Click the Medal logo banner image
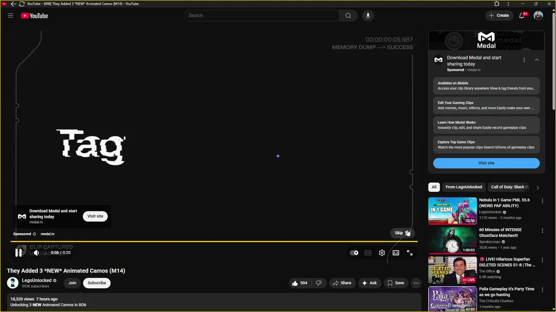 tap(486, 40)
